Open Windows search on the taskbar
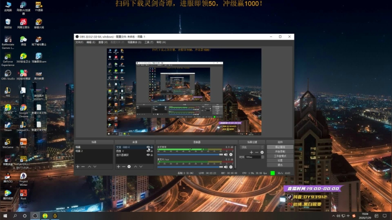 [x=15, y=216]
